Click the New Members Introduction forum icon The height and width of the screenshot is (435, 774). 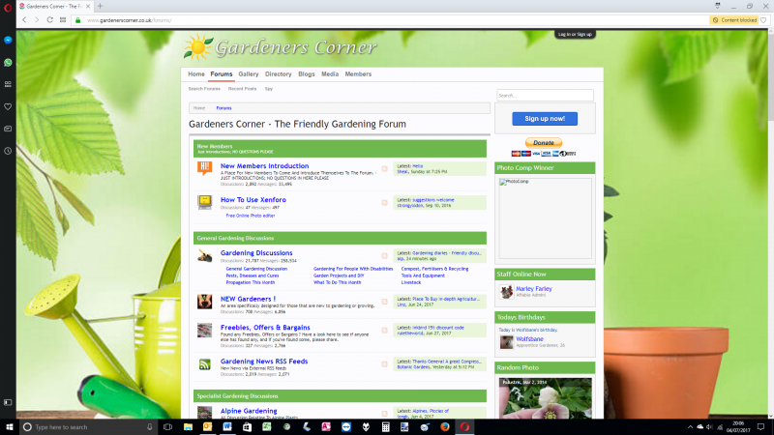point(204,169)
